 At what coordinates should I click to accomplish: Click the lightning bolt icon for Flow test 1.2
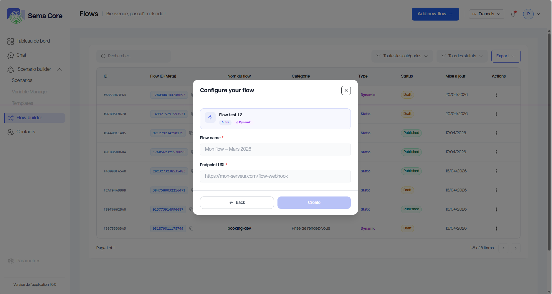click(210, 117)
